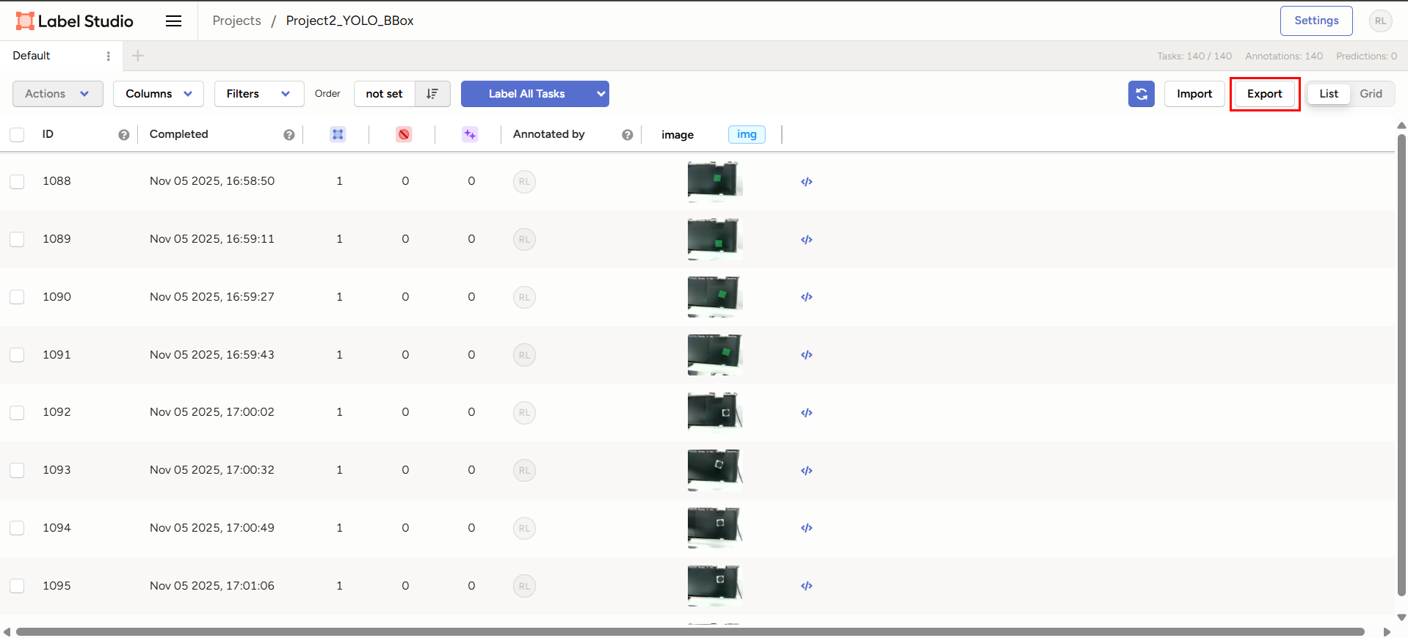
Task: Change image column display type 'img'
Action: (747, 134)
